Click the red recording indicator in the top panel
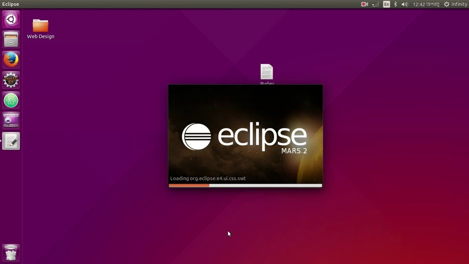This screenshot has height=264, width=469. coord(364,4)
